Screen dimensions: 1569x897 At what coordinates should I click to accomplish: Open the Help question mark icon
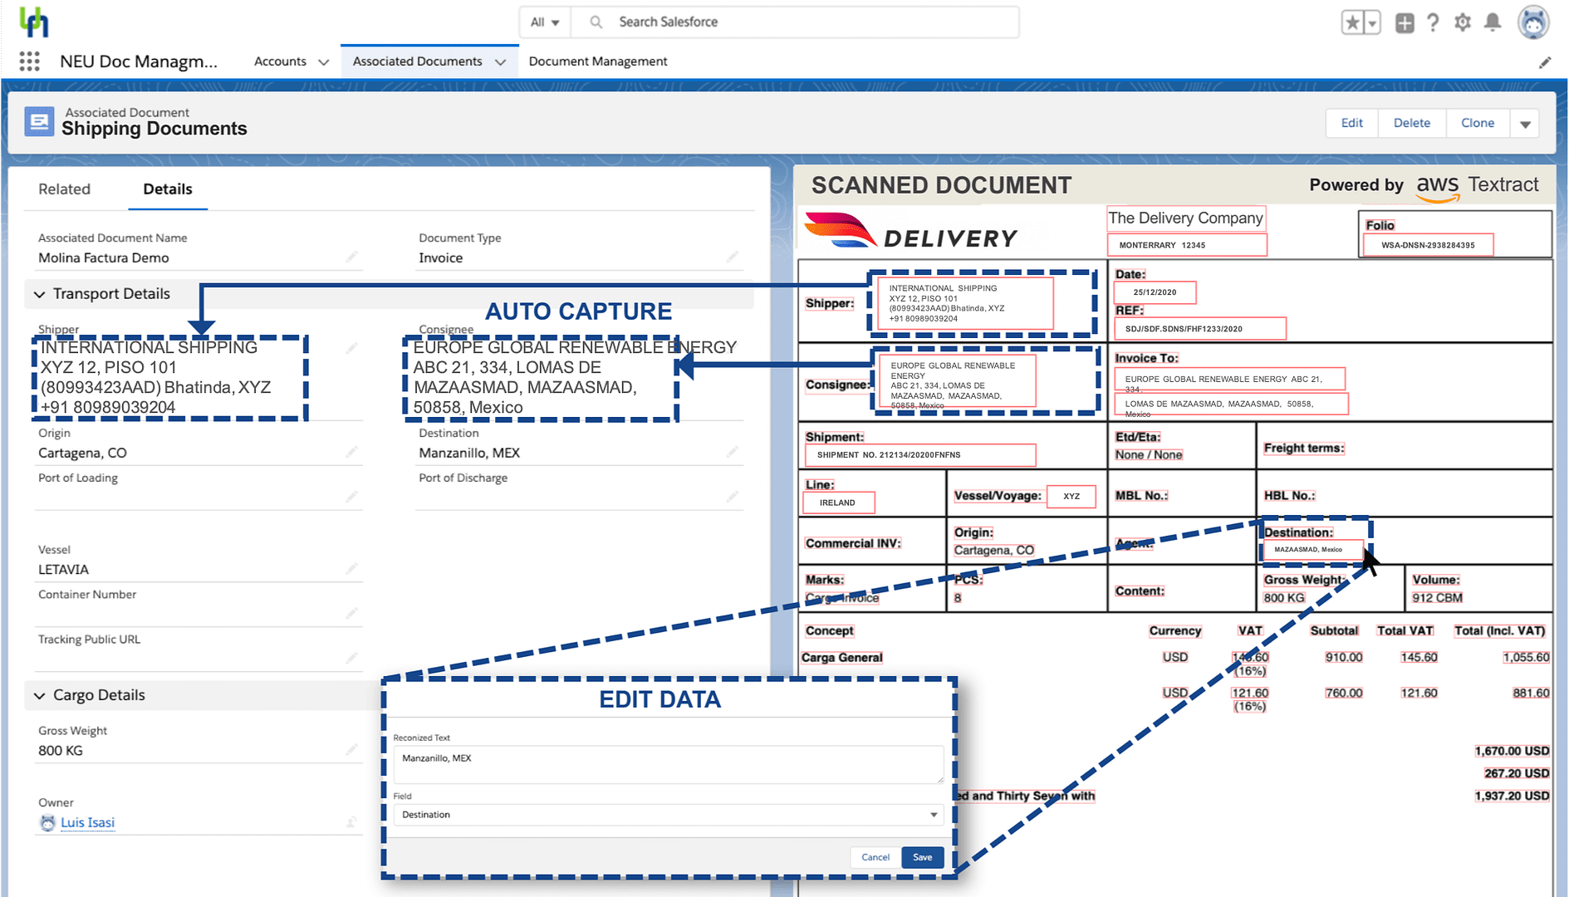pyautogui.click(x=1433, y=23)
